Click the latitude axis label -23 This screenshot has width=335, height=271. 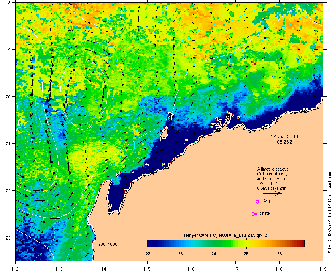(x=7, y=238)
